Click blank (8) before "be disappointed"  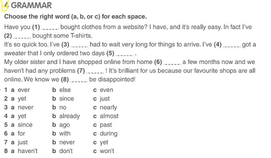(79, 80)
